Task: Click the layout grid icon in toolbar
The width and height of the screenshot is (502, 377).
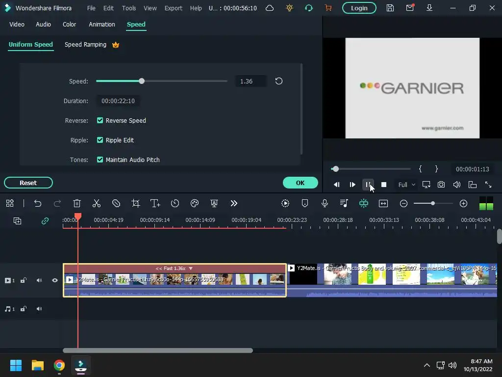Action: point(10,203)
